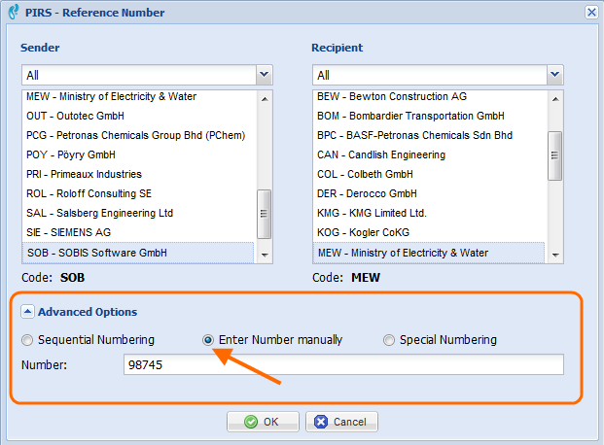
Task: Select Special Numbering option
Action: coord(389,340)
